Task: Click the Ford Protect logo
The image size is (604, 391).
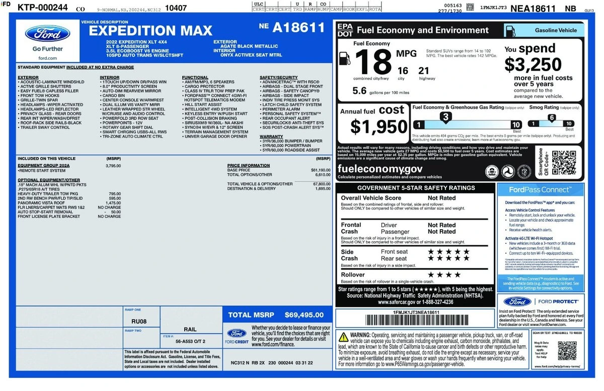Action: click(518, 302)
